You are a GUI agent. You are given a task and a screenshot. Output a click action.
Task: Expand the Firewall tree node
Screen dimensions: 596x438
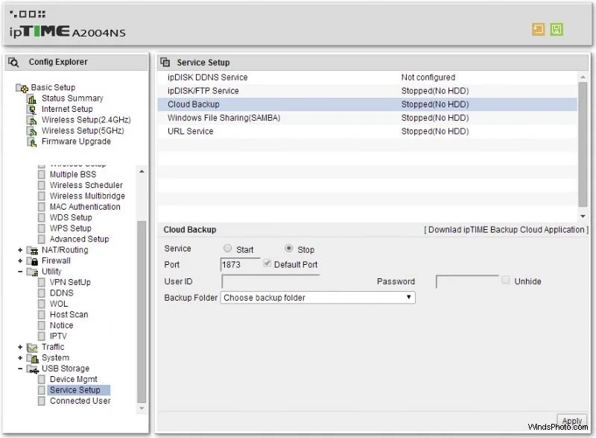20,260
